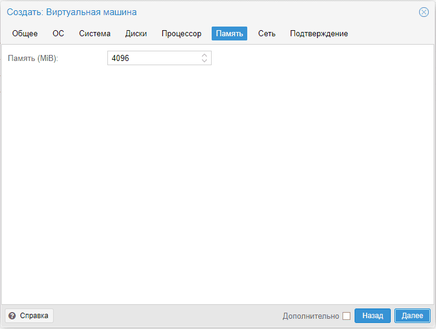Increase memory with the up spinner arrow
This screenshot has width=436, height=329.
[x=204, y=55]
